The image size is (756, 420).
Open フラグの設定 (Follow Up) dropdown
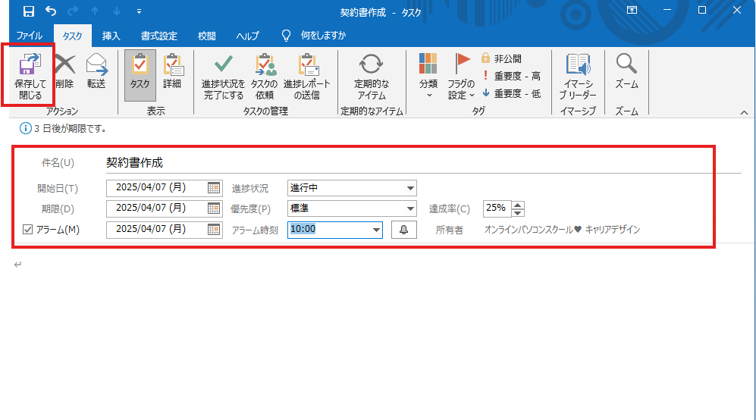pyautogui.click(x=462, y=76)
